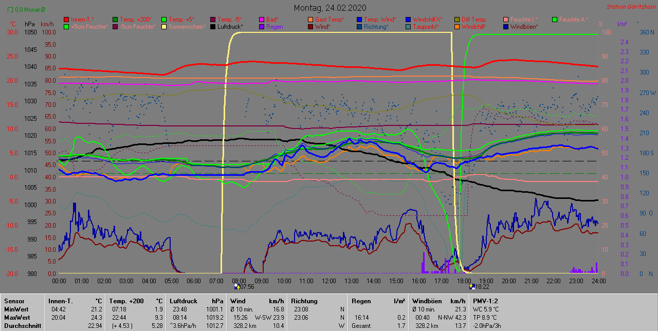Screen dimensions: 658x331
Task: Click the bright green Temp. +5 swatch
Action: coord(164,20)
